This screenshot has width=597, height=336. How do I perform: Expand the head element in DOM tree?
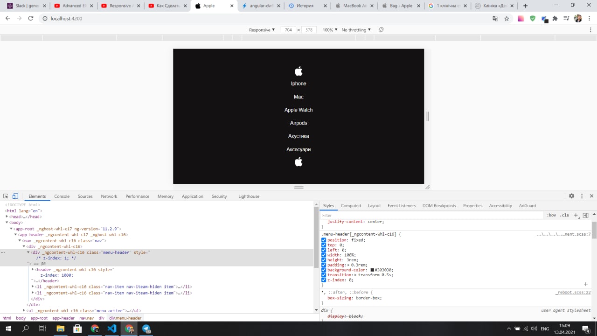coord(7,217)
